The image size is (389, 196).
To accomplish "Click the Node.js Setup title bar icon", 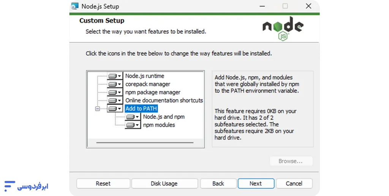I will click(75, 6).
